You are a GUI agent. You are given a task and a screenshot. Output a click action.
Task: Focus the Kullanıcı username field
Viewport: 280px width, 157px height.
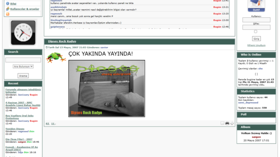(x=256, y=20)
